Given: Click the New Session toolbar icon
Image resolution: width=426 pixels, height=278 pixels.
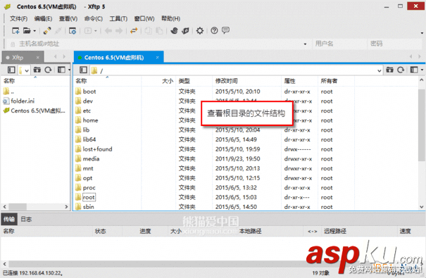Looking at the screenshot, I should coord(15,31).
